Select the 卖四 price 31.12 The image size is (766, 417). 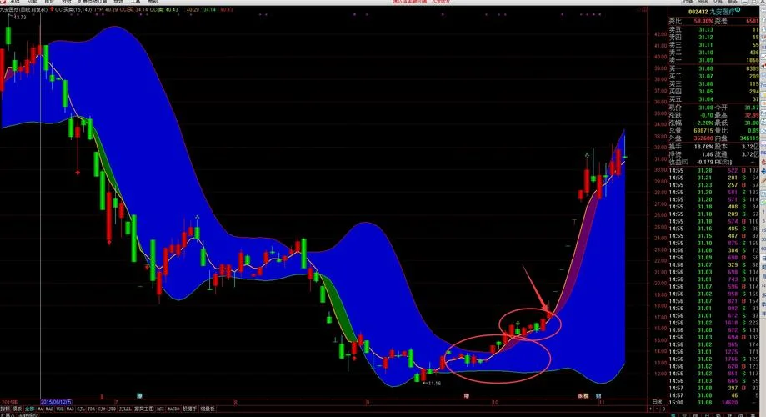[705, 38]
